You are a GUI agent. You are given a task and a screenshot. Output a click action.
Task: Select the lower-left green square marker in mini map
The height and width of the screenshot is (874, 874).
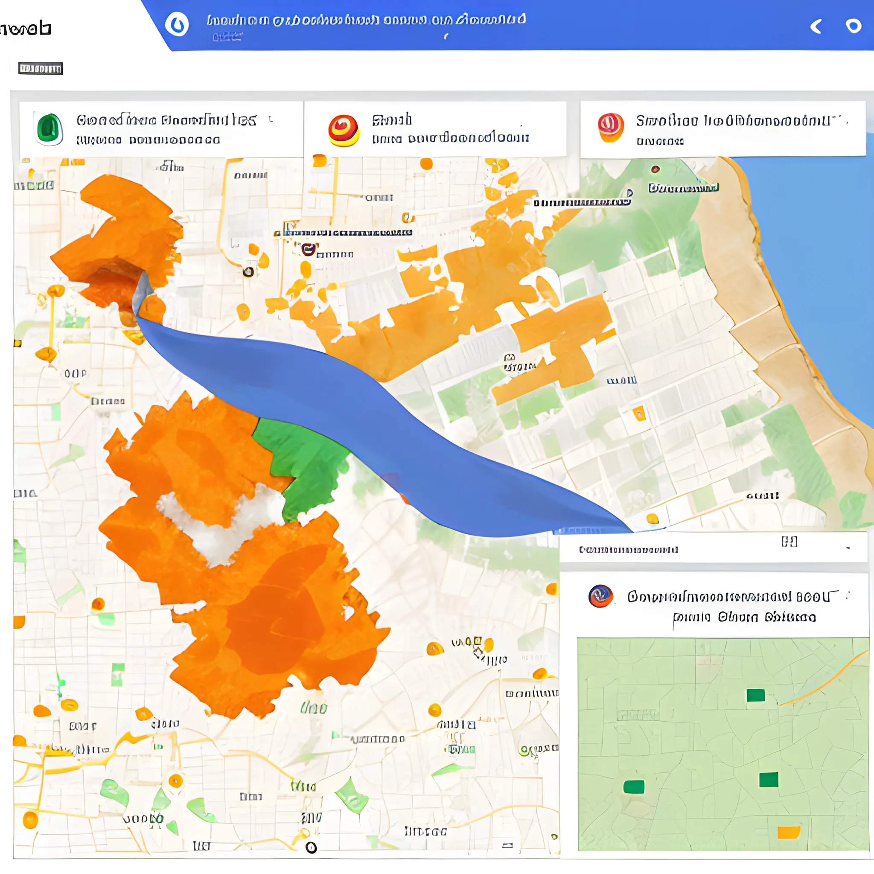click(x=634, y=787)
